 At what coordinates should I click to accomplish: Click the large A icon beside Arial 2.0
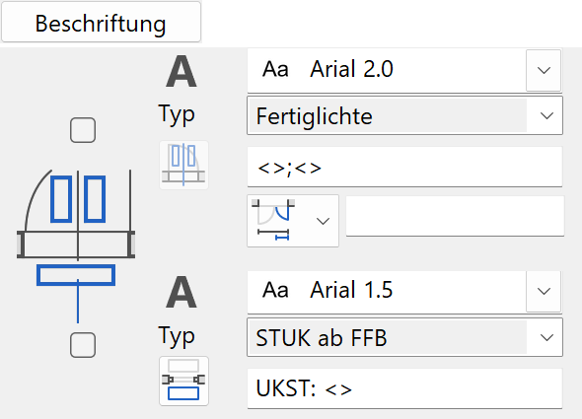pos(182,71)
